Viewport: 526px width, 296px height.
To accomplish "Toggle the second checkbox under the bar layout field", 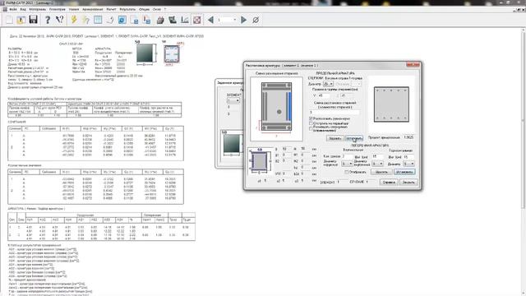I will (x=311, y=123).
